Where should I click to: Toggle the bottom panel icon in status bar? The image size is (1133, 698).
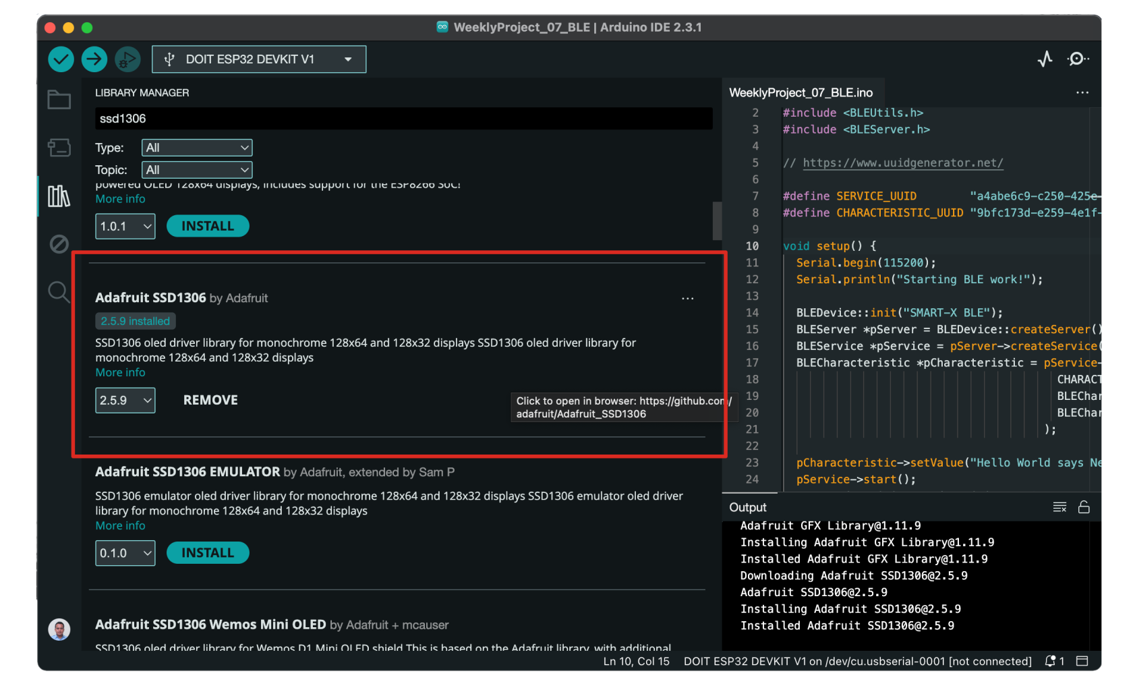[1082, 662]
